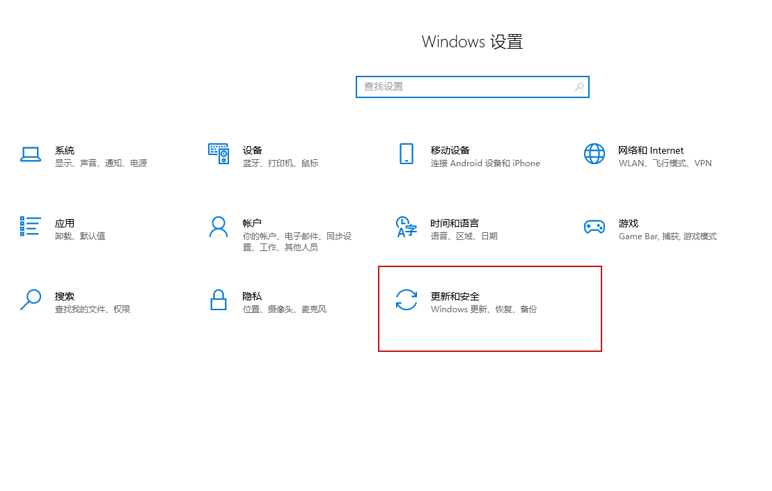The height and width of the screenshot is (491, 772).
Task: Open the 应用 settings title
Action: [x=65, y=223]
